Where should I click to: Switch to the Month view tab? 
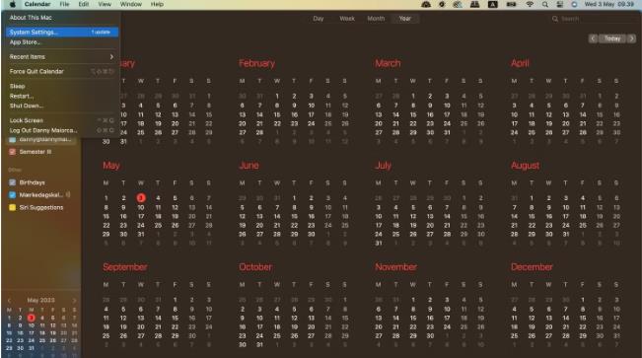(x=376, y=19)
